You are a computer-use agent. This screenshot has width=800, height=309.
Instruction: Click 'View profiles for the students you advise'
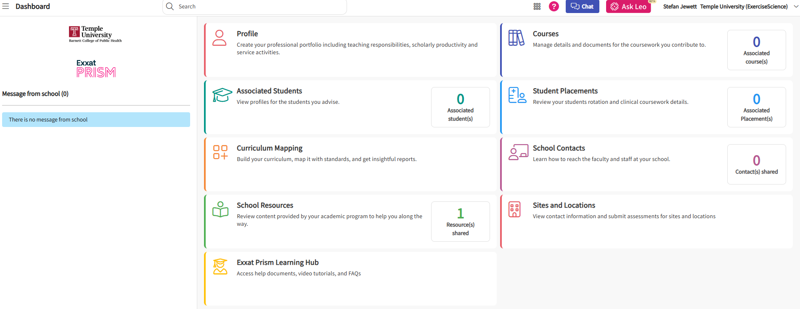tap(288, 102)
